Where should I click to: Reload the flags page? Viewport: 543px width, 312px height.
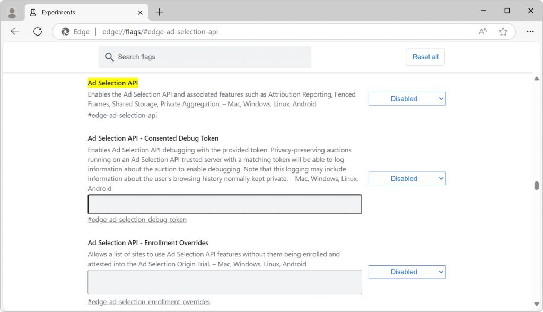coord(38,31)
